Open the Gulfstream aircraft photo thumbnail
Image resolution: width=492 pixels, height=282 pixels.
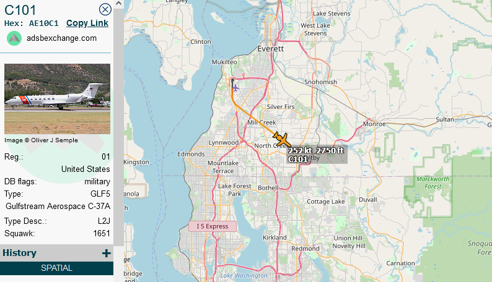(57, 99)
